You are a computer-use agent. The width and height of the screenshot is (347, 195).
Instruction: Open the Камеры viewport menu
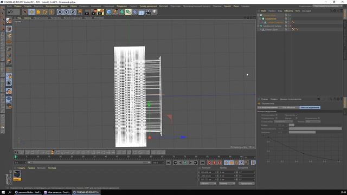coord(27,18)
